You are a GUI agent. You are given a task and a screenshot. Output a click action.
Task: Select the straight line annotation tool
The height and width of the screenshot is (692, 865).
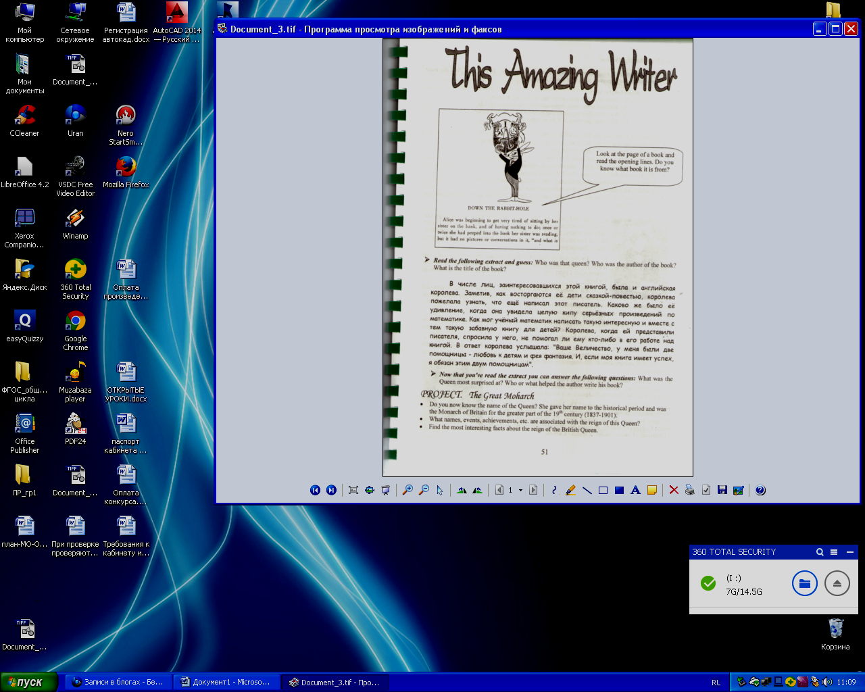point(587,490)
